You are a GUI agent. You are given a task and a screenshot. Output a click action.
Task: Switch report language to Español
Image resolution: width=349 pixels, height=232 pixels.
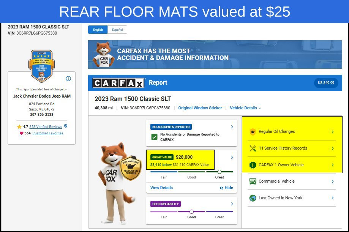click(117, 30)
